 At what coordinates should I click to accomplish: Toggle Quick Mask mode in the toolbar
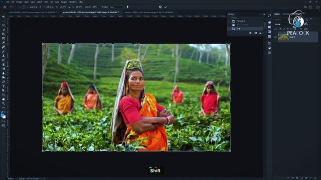click(x=4, y=121)
